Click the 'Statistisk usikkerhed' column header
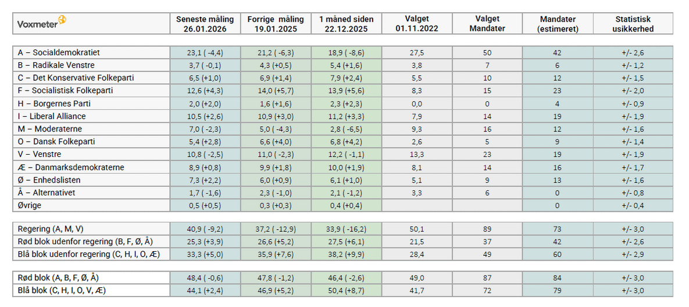Viewport: 689px width, 307px height. point(633,24)
